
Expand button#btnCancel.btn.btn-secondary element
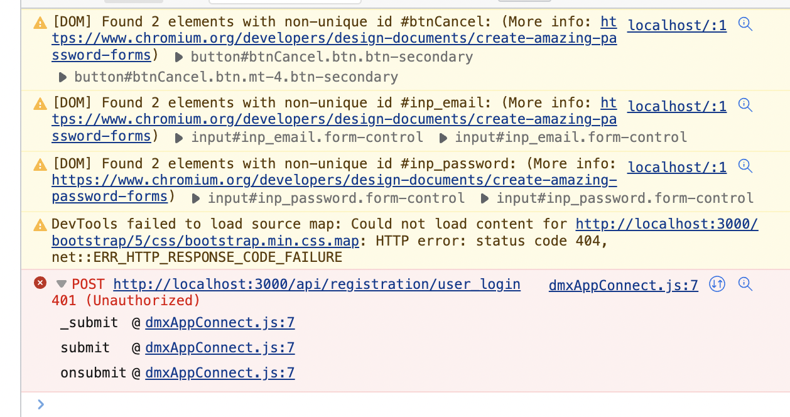[x=179, y=58]
